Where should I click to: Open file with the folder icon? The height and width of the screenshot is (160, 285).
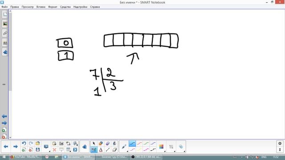coord(37,144)
